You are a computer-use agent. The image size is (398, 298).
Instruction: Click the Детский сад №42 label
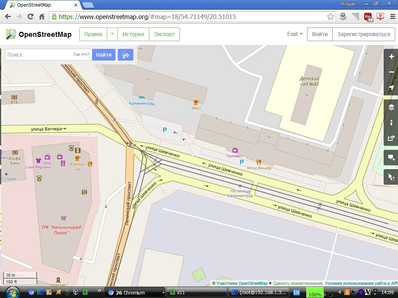pos(309,81)
